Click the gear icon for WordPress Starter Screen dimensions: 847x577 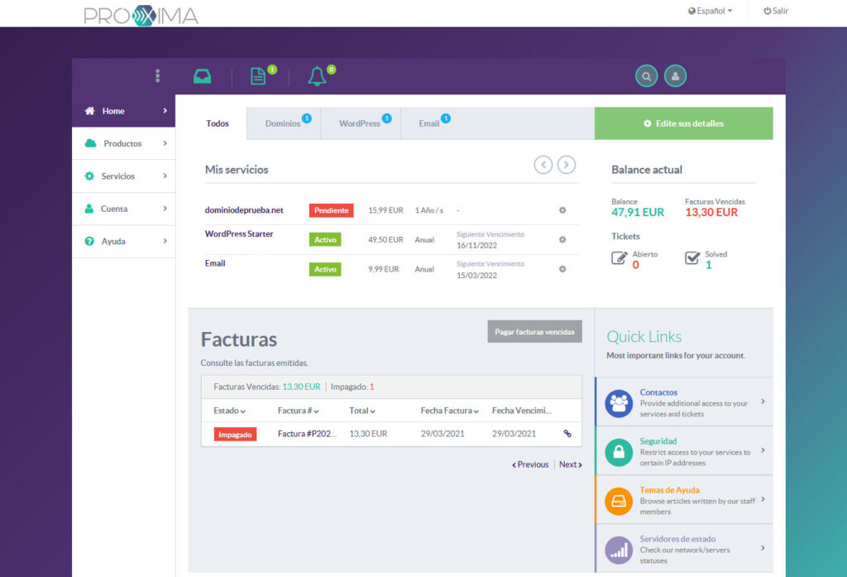coord(562,239)
